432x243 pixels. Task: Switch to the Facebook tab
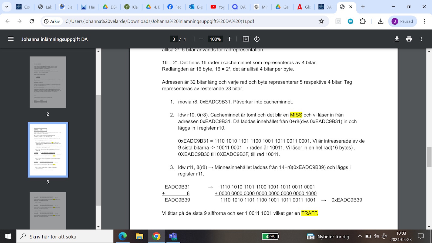click(174, 7)
